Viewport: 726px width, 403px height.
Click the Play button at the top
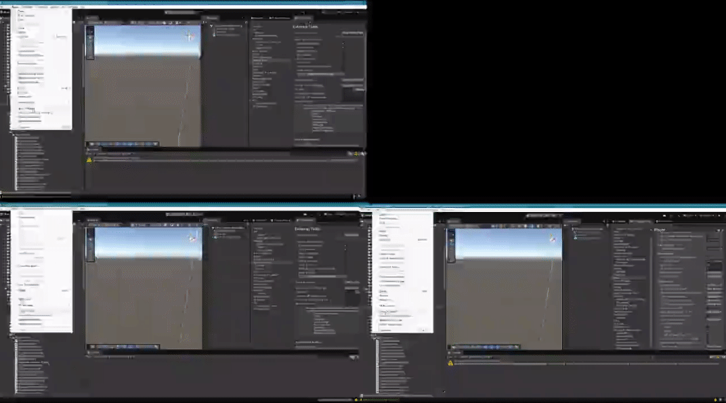pos(532,215)
